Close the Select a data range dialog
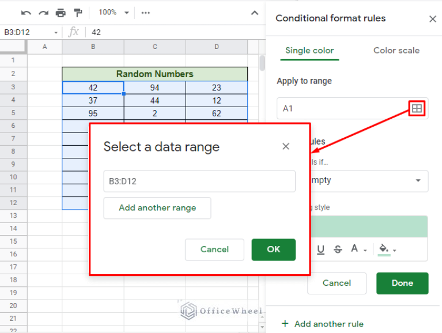This screenshot has width=442, height=333. (286, 146)
